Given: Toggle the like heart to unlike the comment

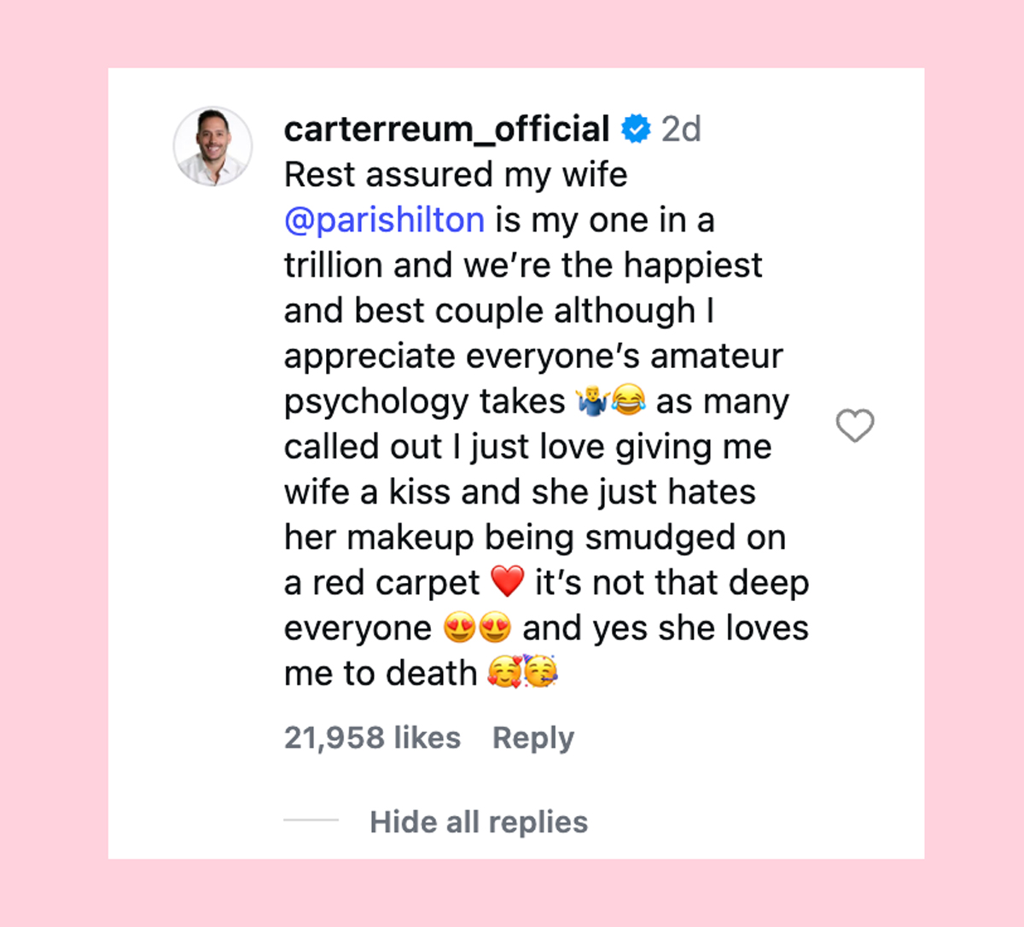Looking at the screenshot, I should tap(855, 425).
